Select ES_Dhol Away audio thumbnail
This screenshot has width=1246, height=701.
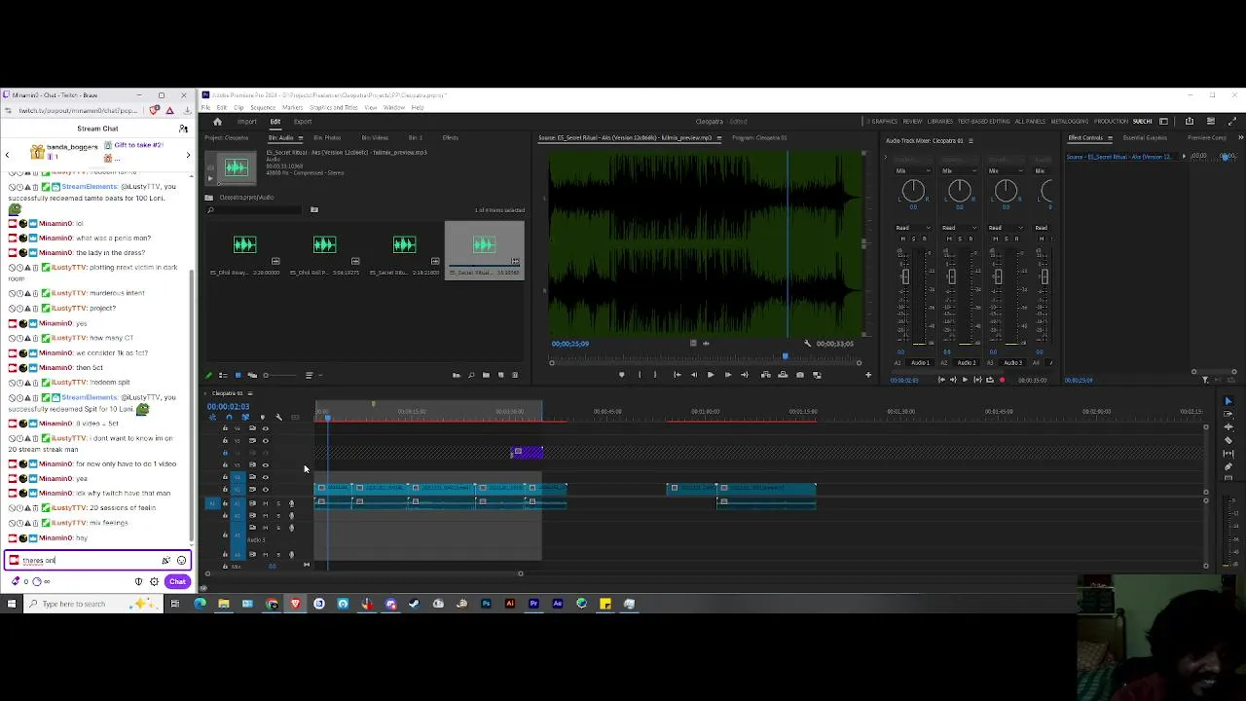coord(244,244)
